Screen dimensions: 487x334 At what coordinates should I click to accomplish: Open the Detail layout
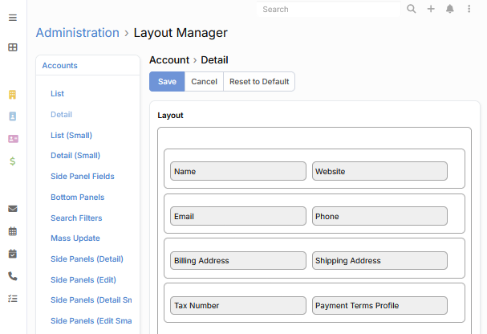(61, 115)
